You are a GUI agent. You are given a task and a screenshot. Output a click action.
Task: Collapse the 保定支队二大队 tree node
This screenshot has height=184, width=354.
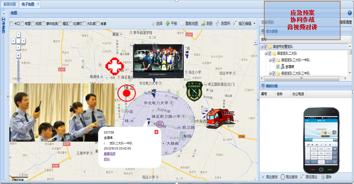pyautogui.click(x=266, y=54)
